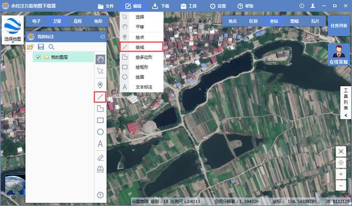The width and height of the screenshot is (352, 206).
Task: Open the 文件 menu
Action: point(106,6)
